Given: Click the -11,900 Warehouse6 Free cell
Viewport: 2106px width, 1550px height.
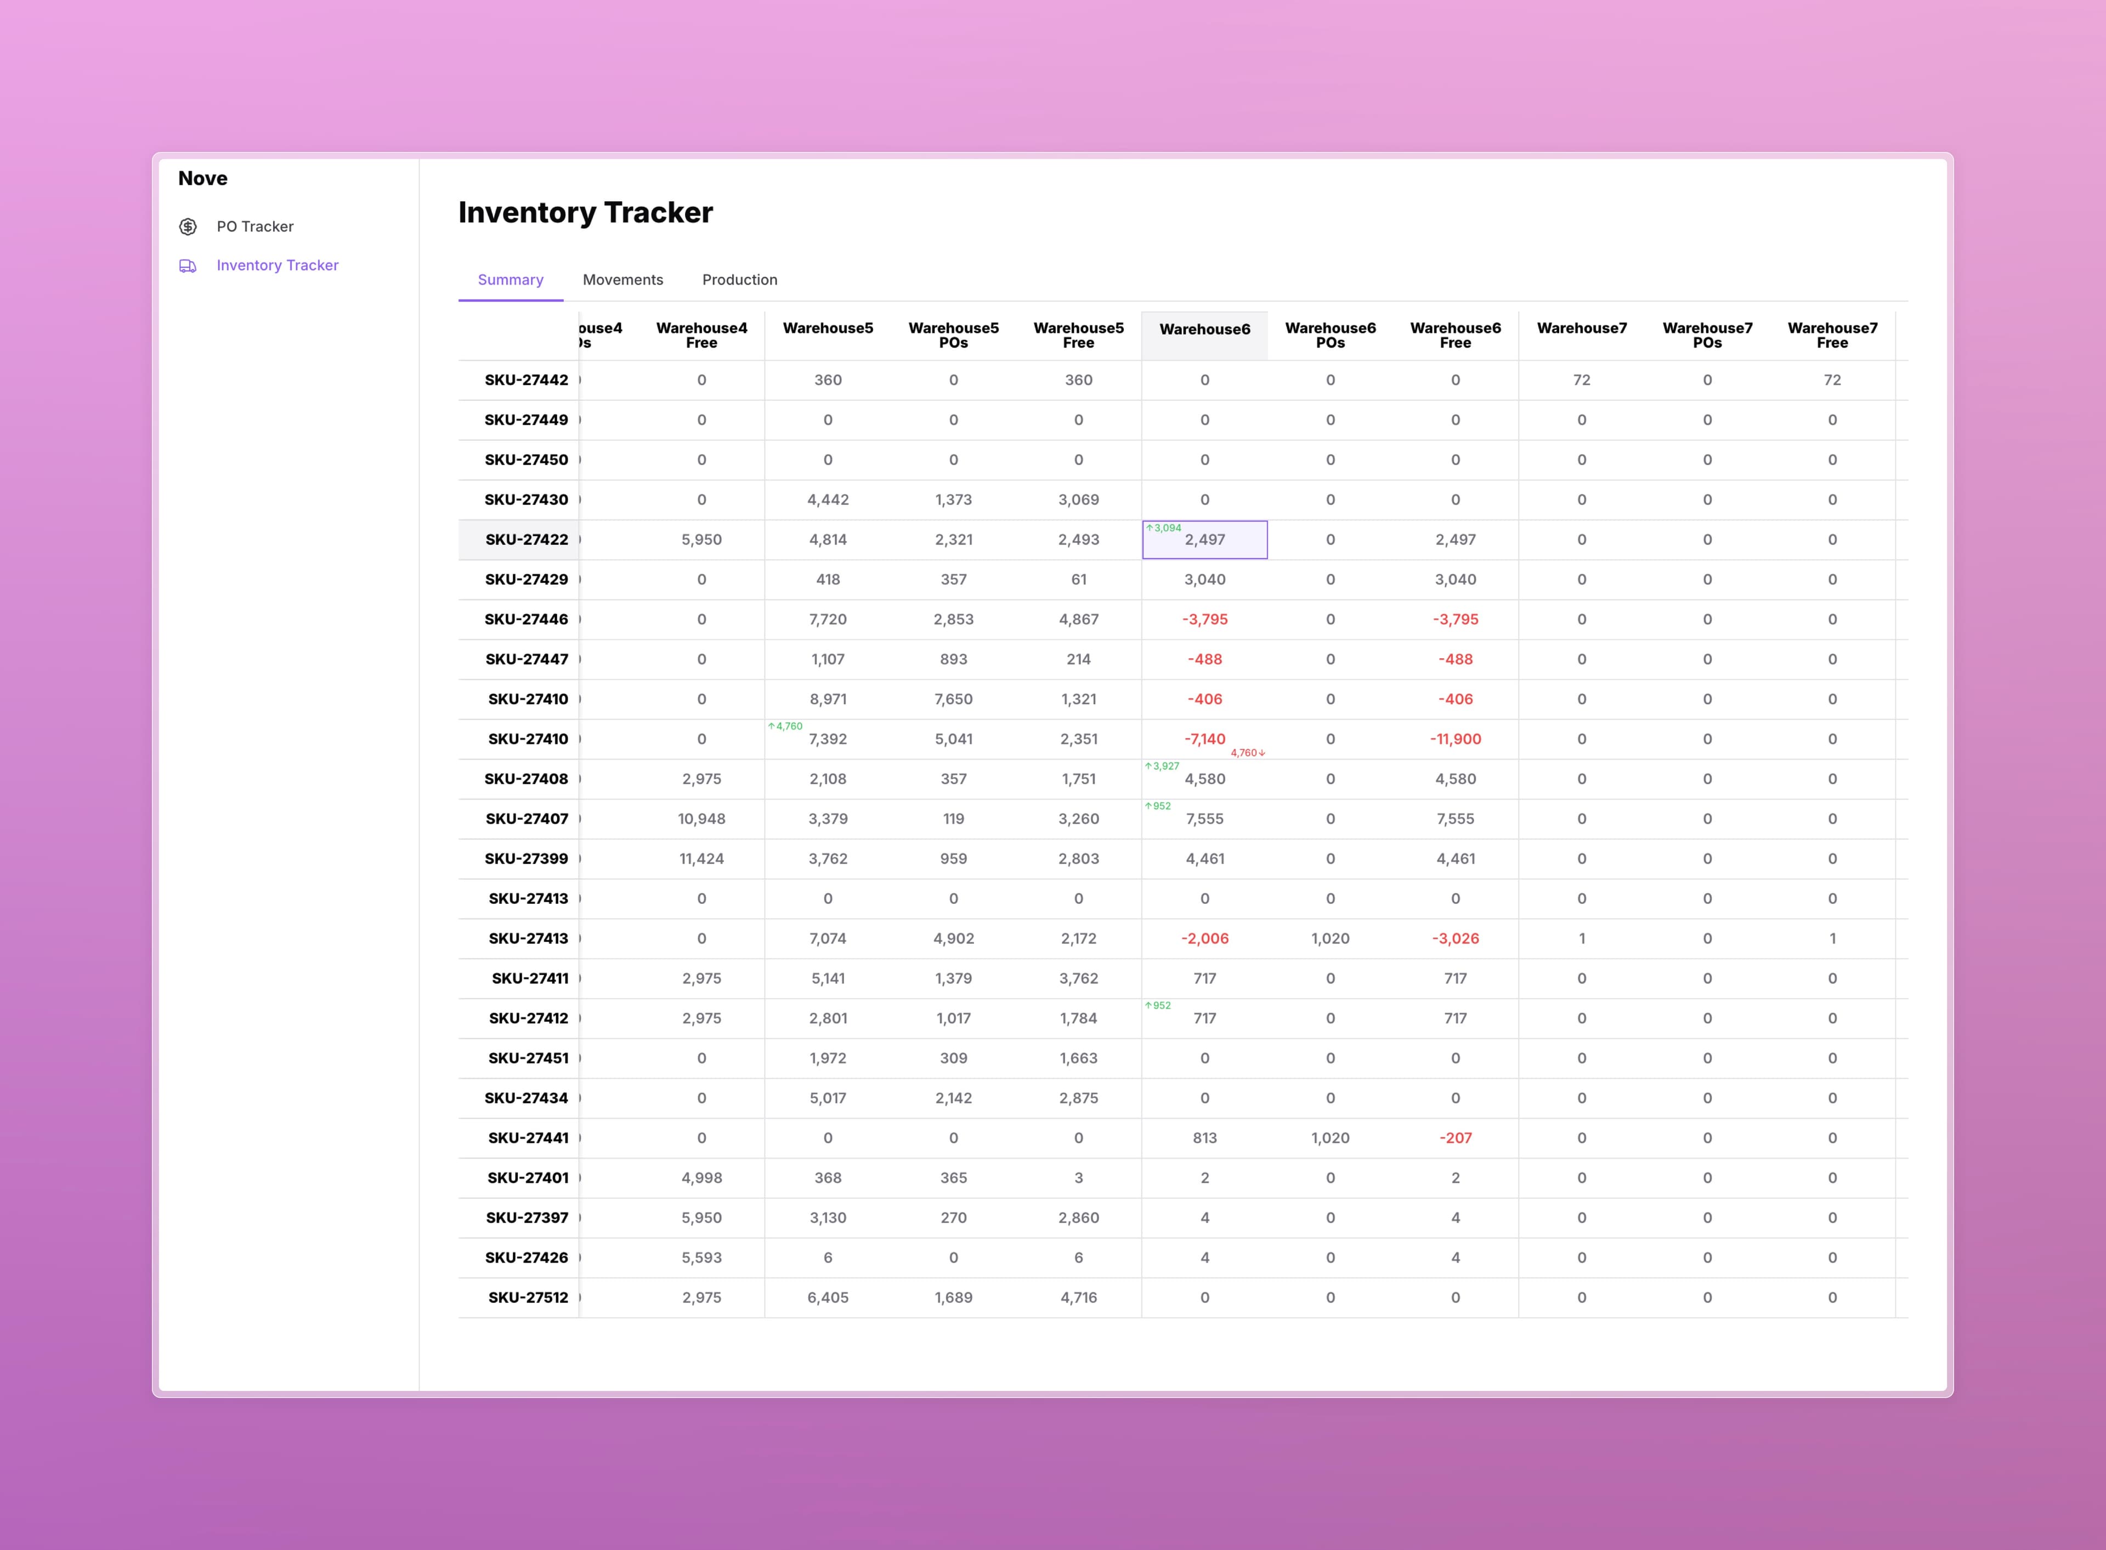Looking at the screenshot, I should point(1455,739).
